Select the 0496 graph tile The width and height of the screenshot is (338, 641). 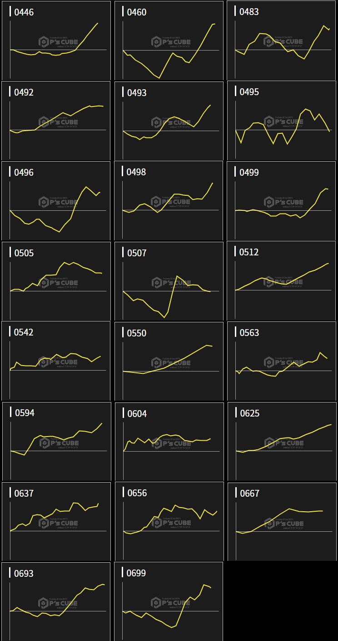coord(56,201)
